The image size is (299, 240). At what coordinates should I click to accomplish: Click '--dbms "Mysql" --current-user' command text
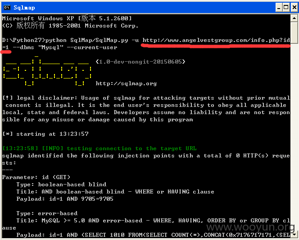(65, 47)
